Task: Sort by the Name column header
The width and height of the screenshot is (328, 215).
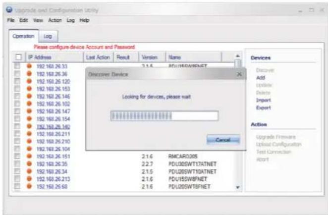Action: (194, 57)
